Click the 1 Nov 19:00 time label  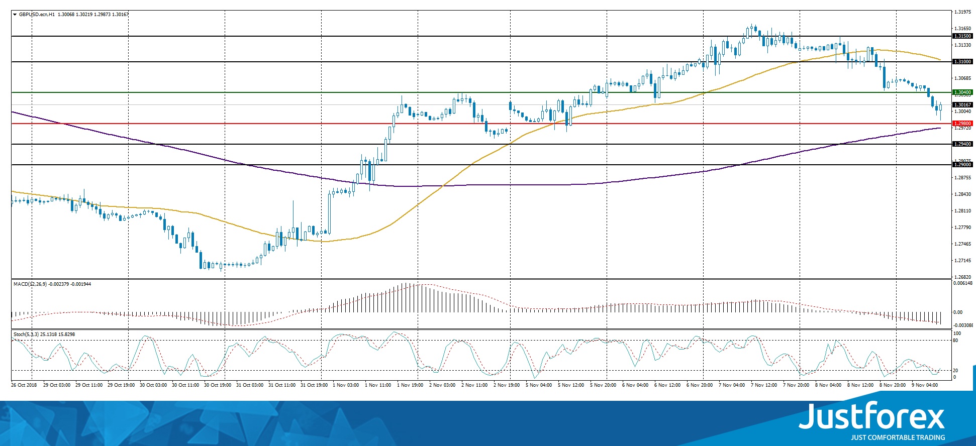click(410, 385)
